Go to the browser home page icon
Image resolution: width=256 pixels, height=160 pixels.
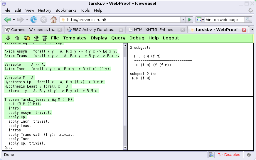click(53, 20)
